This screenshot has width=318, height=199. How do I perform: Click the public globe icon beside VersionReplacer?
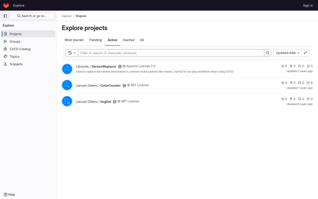120,67
